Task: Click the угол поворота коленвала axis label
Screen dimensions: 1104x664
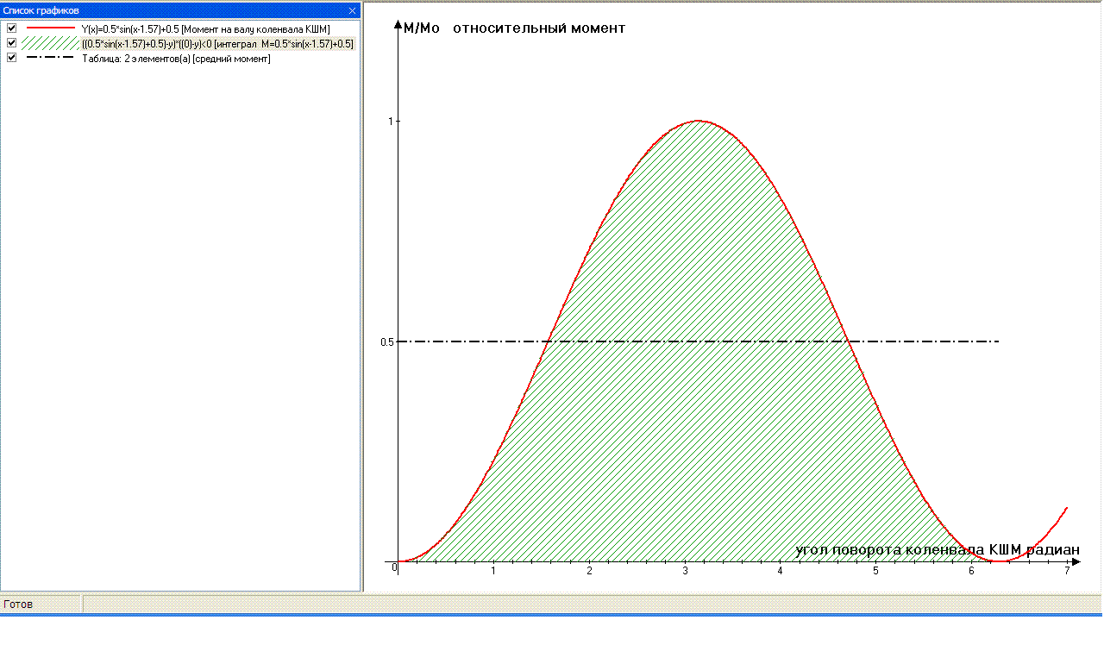Action: pyautogui.click(x=937, y=550)
